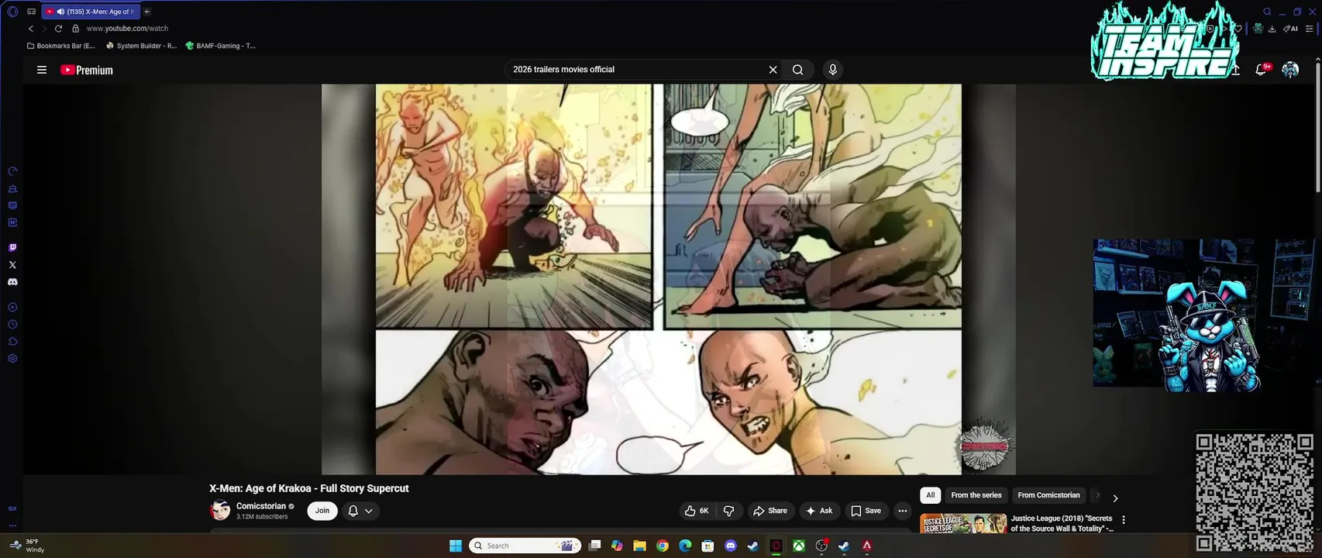Click the video title X-Men: Age of Krakoa
Image resolution: width=1322 pixels, height=558 pixels.
click(x=308, y=488)
